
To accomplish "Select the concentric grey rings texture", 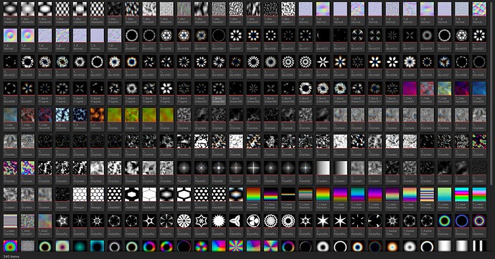I will 27,246.
